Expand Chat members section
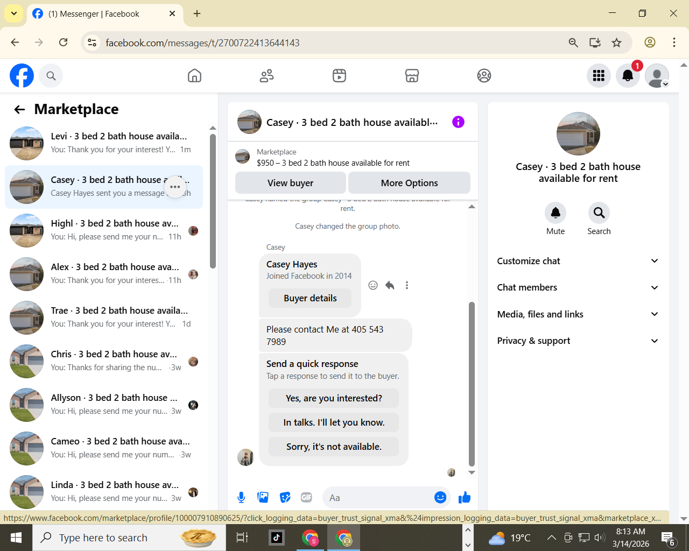This screenshot has width=689, height=551. [578, 287]
